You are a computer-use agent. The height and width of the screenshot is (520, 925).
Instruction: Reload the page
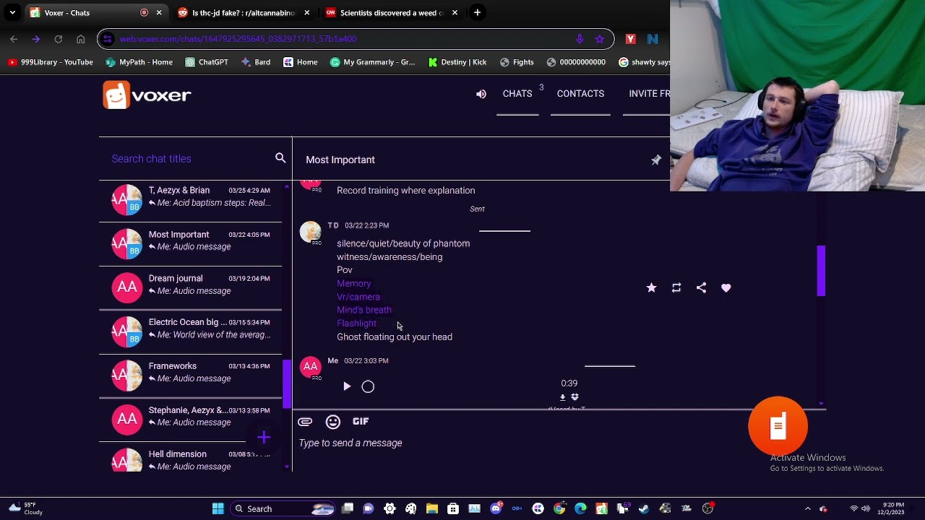59,39
